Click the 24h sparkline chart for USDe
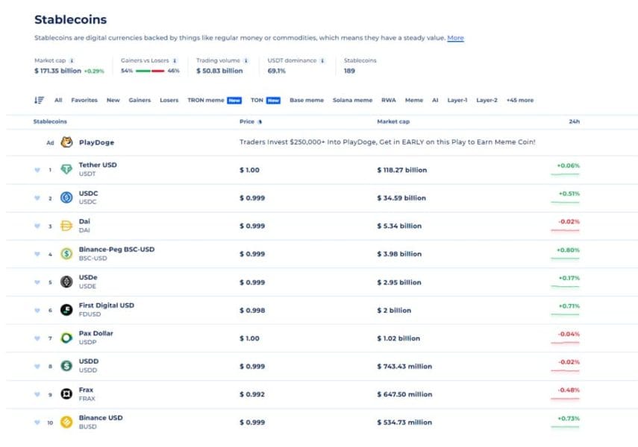Image resolution: width=638 pixels, height=447 pixels. 564,286
